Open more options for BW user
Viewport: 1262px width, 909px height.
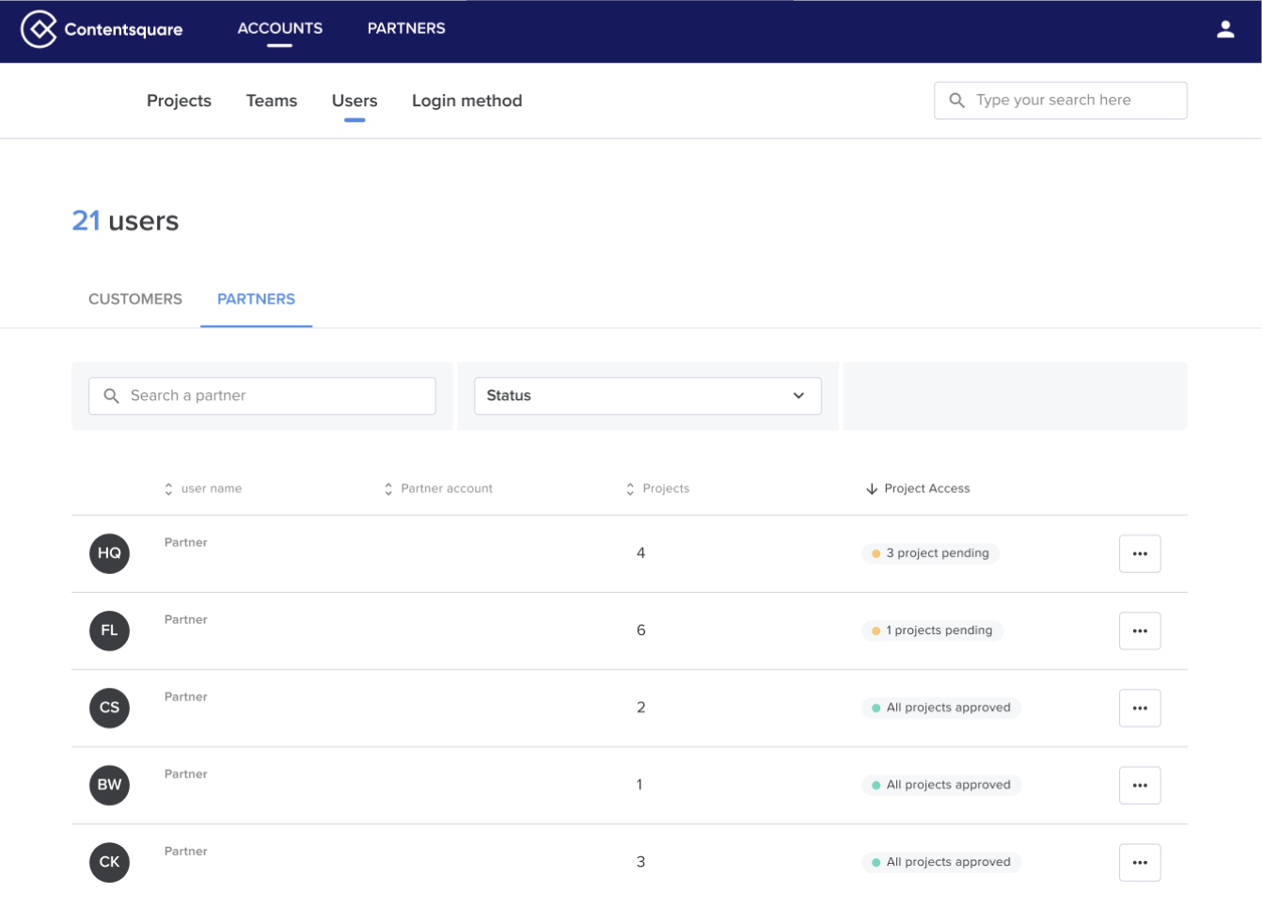click(1140, 785)
